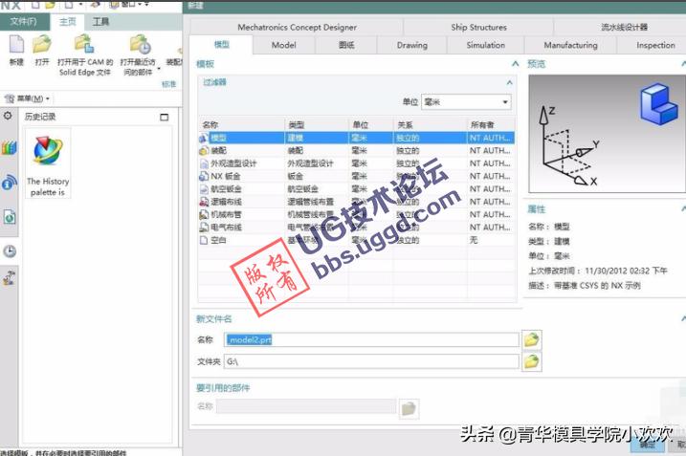Switch to the 工具 ribbon tab
Screen dimensions: 686x456
(100, 22)
